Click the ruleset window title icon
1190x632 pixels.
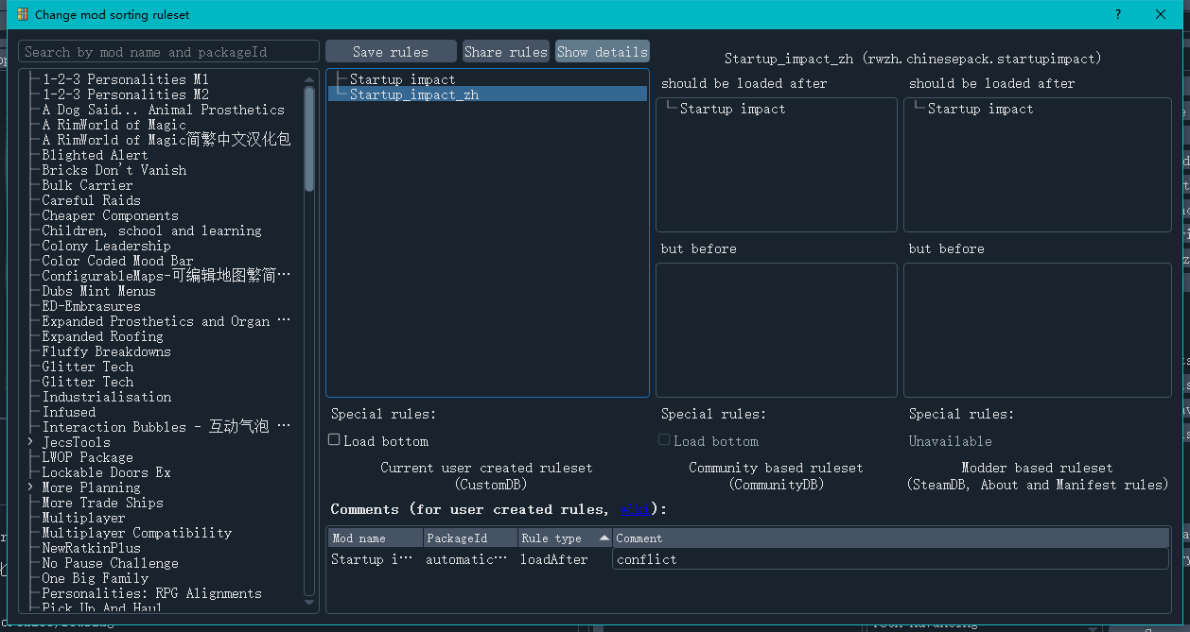pyautogui.click(x=23, y=14)
